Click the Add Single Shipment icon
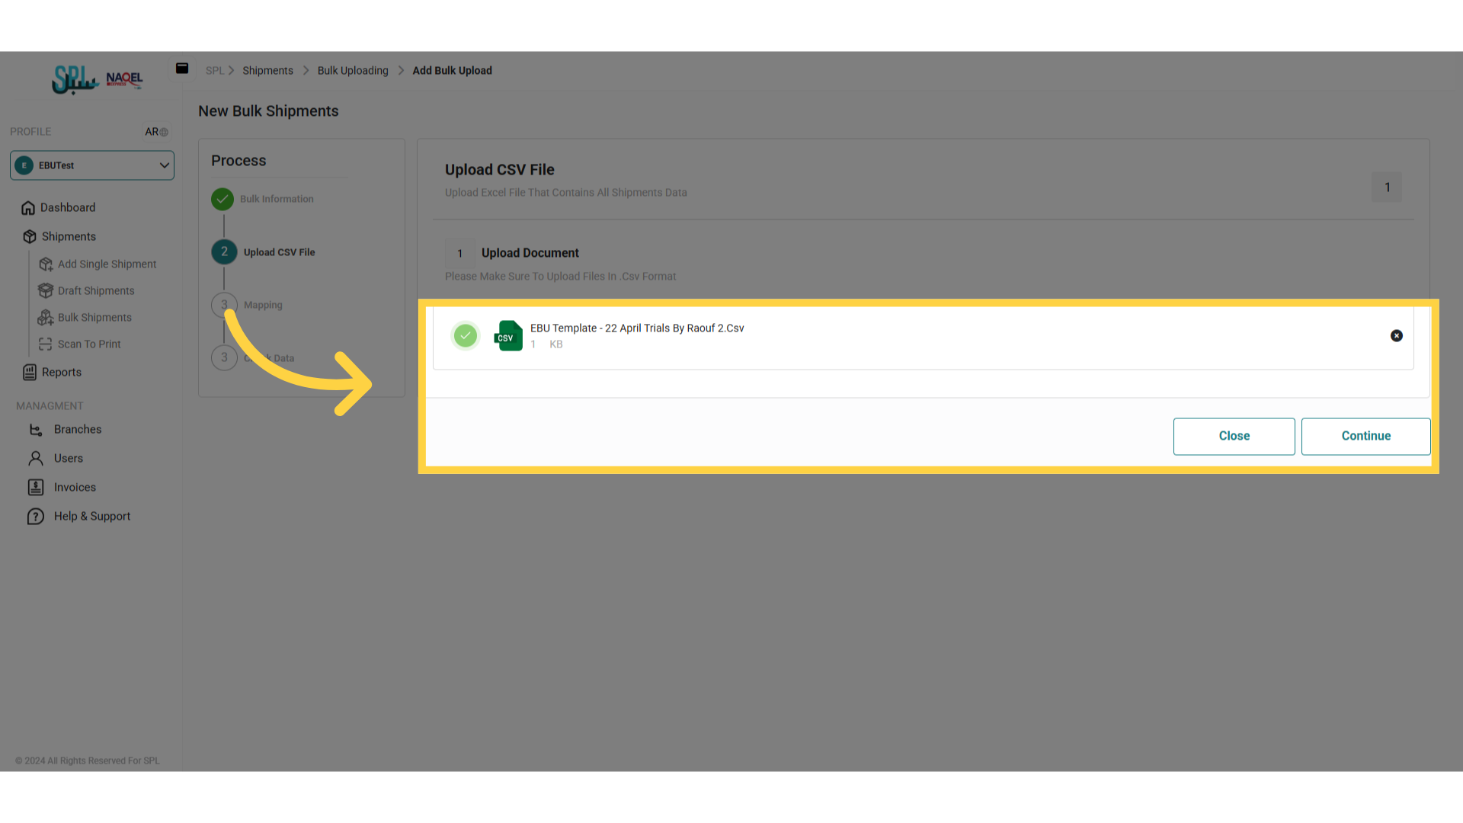This screenshot has height=823, width=1463. pyautogui.click(x=46, y=264)
